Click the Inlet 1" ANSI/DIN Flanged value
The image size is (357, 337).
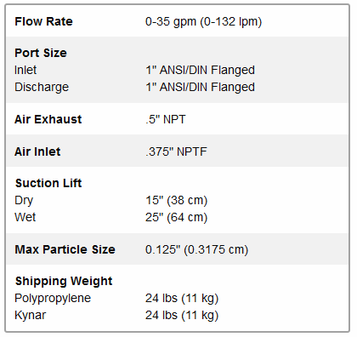point(201,71)
